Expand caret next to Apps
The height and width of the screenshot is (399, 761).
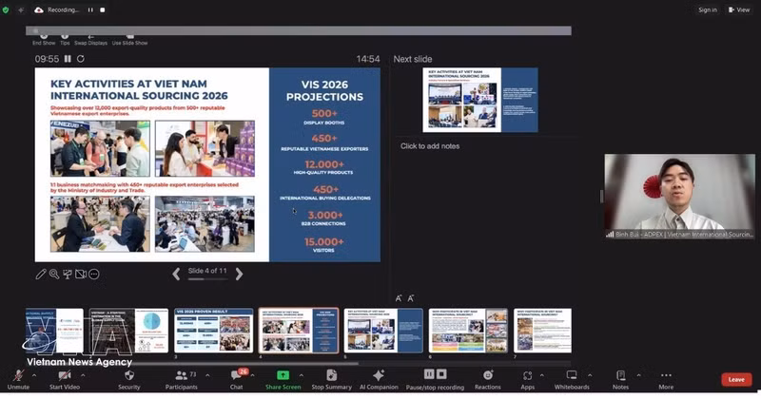[541, 375]
